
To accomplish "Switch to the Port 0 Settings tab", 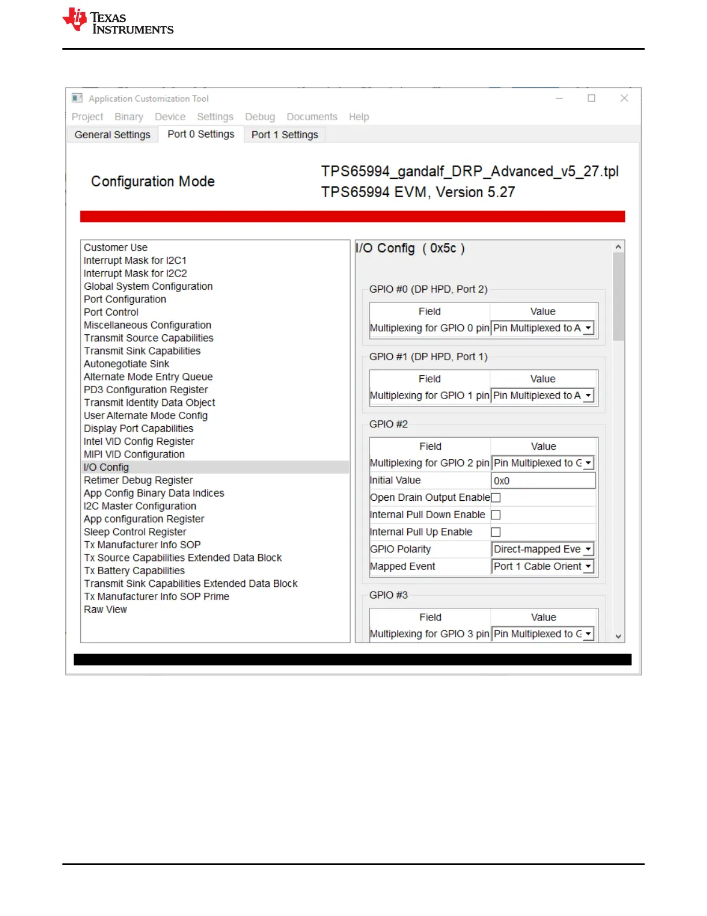I will point(201,134).
